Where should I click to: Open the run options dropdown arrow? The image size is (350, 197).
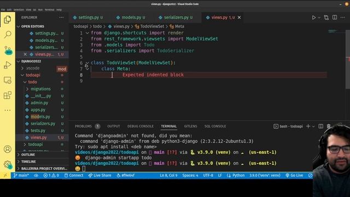(319, 18)
